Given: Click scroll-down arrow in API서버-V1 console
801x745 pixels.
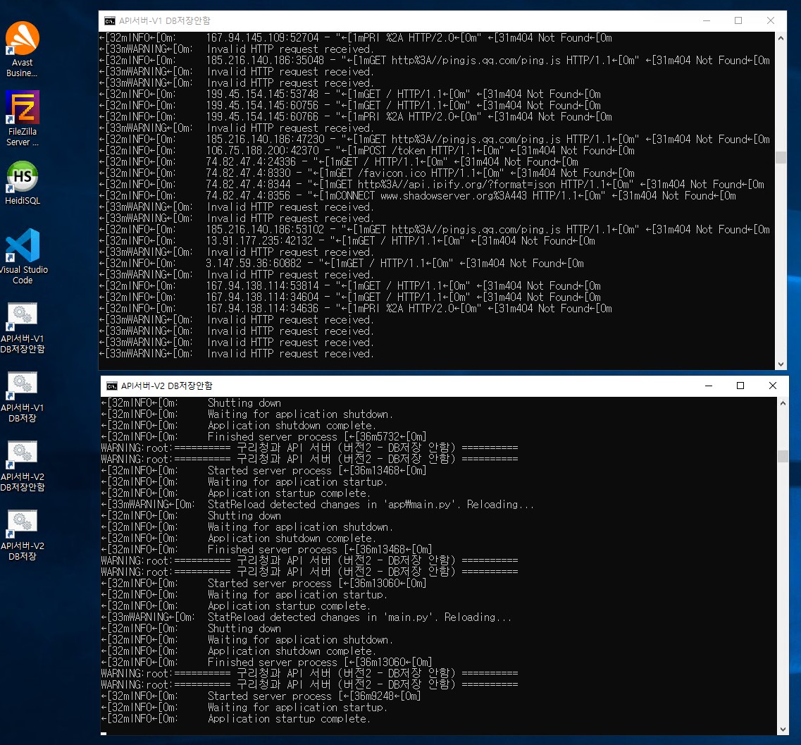Looking at the screenshot, I should tap(781, 364).
